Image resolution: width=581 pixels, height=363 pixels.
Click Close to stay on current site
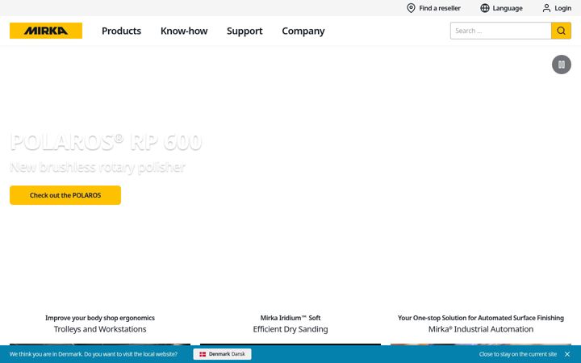click(518, 354)
